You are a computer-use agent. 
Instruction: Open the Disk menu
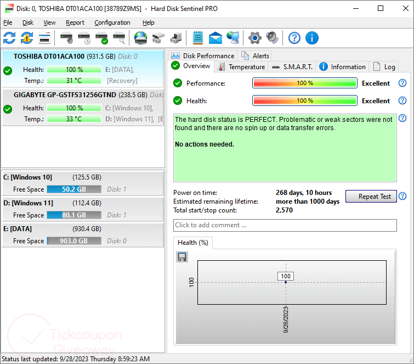coord(28,23)
